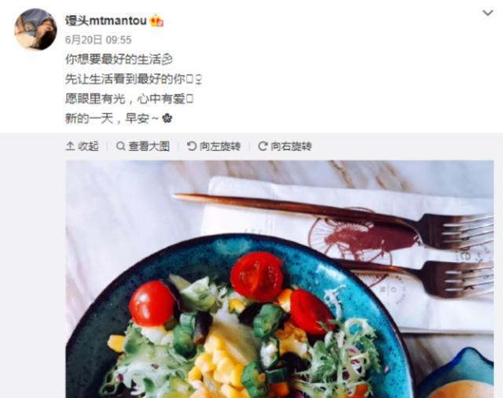Click the expanded salad photo
Viewport: 503px width, 398px height.
[x=280, y=279]
